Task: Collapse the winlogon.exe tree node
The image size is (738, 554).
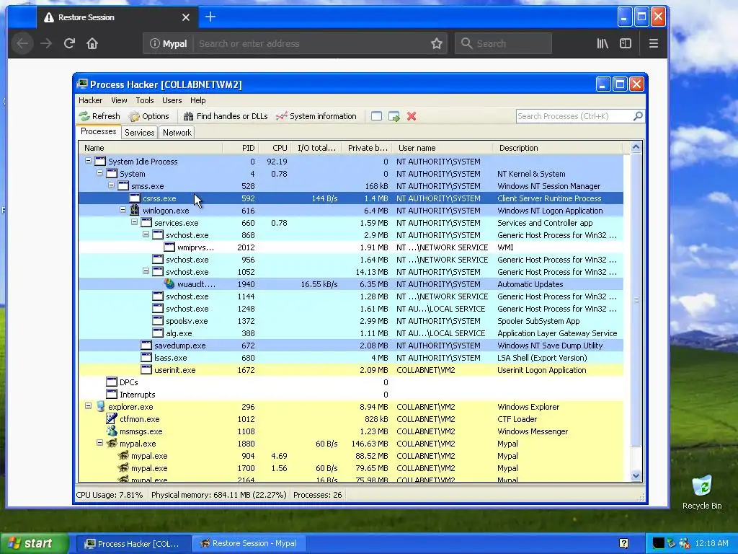Action: coord(123,210)
